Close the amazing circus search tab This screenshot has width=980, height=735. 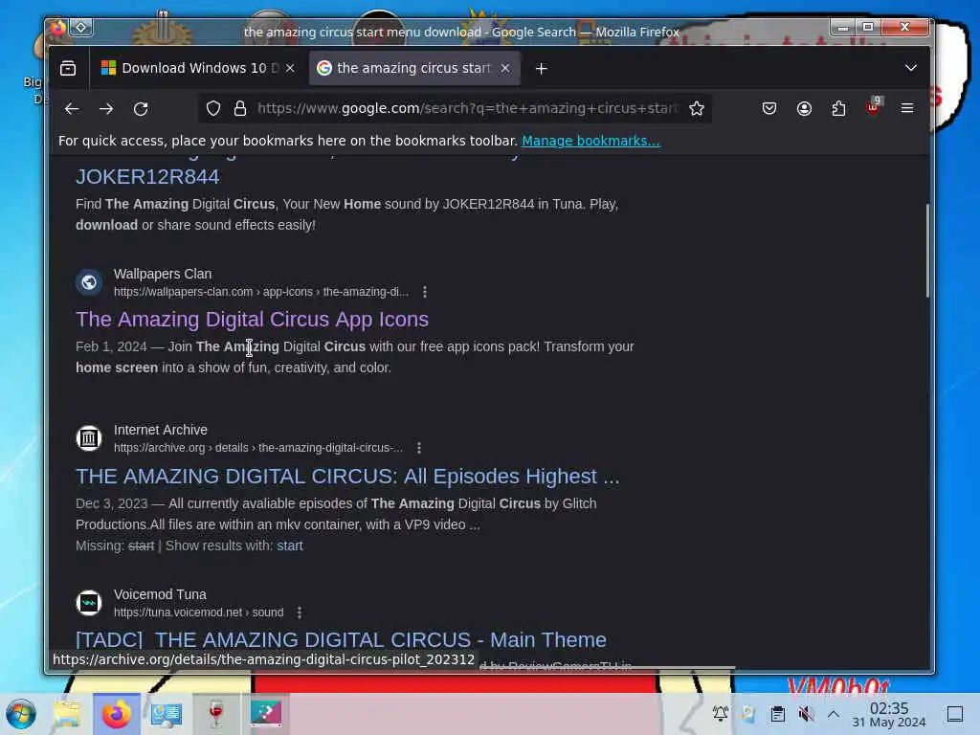[505, 68]
